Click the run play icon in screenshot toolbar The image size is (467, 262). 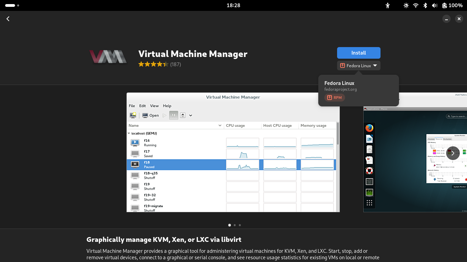coord(164,115)
